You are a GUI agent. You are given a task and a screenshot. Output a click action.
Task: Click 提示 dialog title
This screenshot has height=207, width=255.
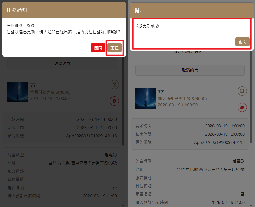139,11
